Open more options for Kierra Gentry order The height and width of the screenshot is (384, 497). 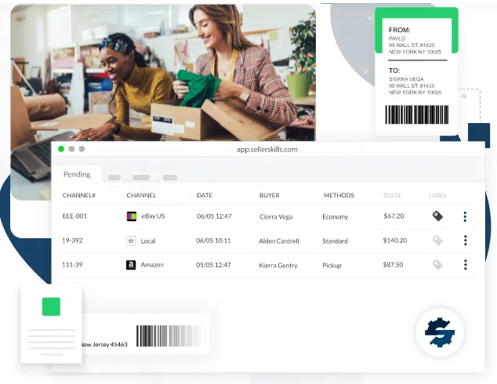point(466,265)
